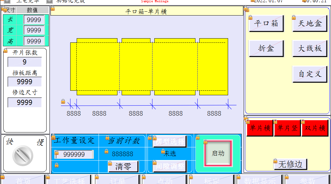Select the 天地盒 box type button
The height and width of the screenshot is (184, 331).
[x=310, y=23]
